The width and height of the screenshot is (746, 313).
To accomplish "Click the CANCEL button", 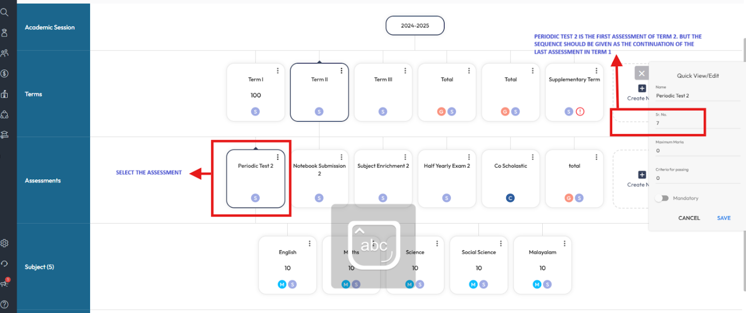I will (x=689, y=218).
